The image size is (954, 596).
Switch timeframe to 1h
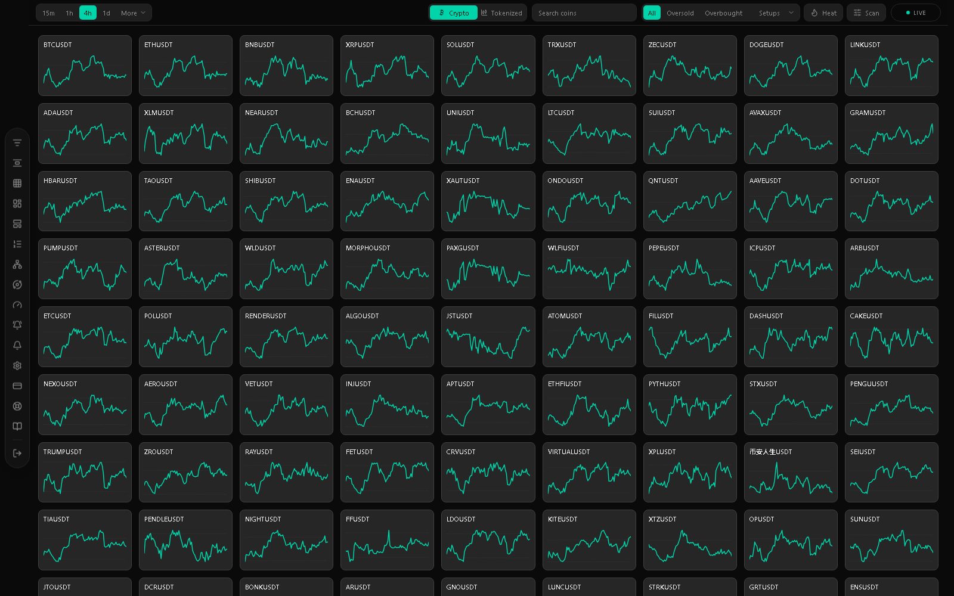(69, 13)
